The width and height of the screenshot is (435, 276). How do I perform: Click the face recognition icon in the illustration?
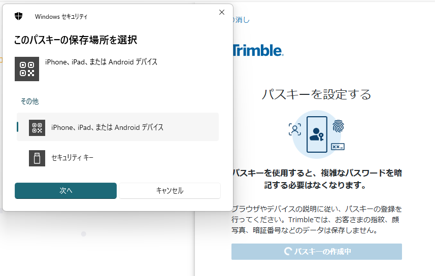click(x=294, y=129)
